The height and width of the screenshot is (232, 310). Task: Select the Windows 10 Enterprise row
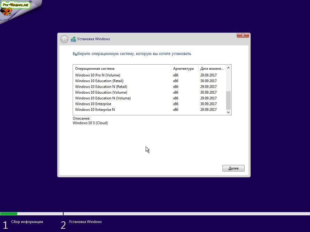[149, 104]
